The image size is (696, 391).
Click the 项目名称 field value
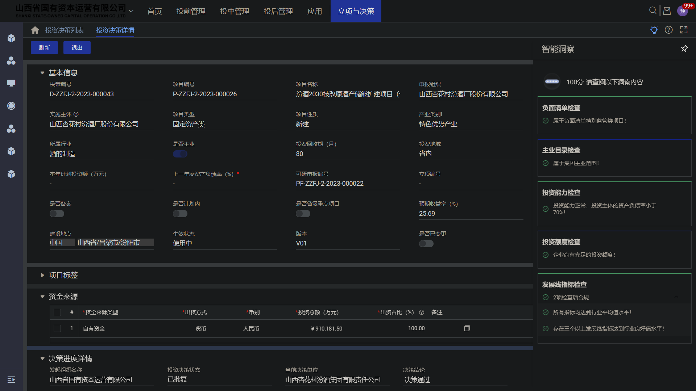tap(347, 94)
